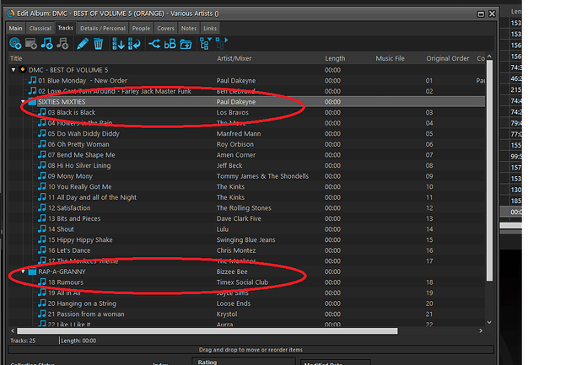Collapse the SIXTIES MIXTIES section

23,101
